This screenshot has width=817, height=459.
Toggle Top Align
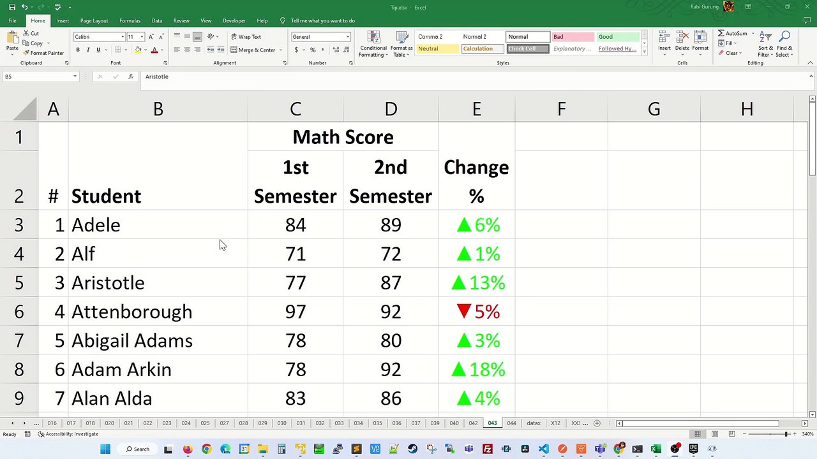click(x=177, y=36)
